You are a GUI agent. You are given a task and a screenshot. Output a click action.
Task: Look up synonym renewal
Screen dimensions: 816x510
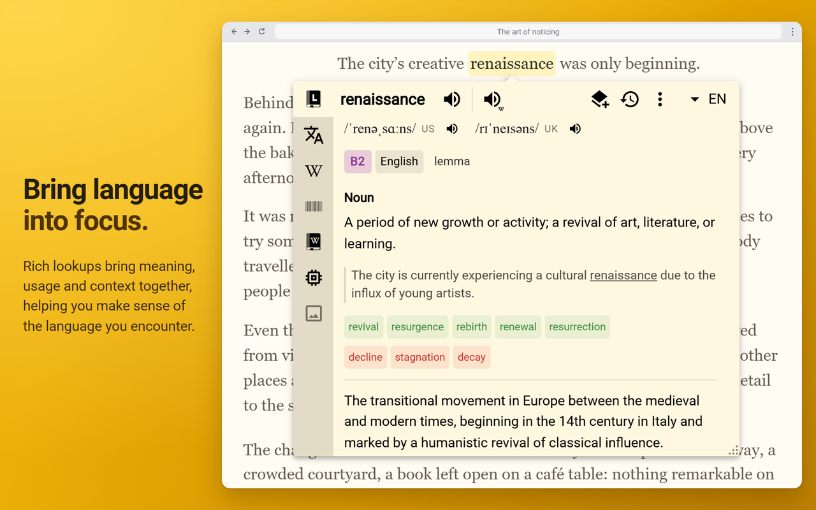tap(518, 326)
